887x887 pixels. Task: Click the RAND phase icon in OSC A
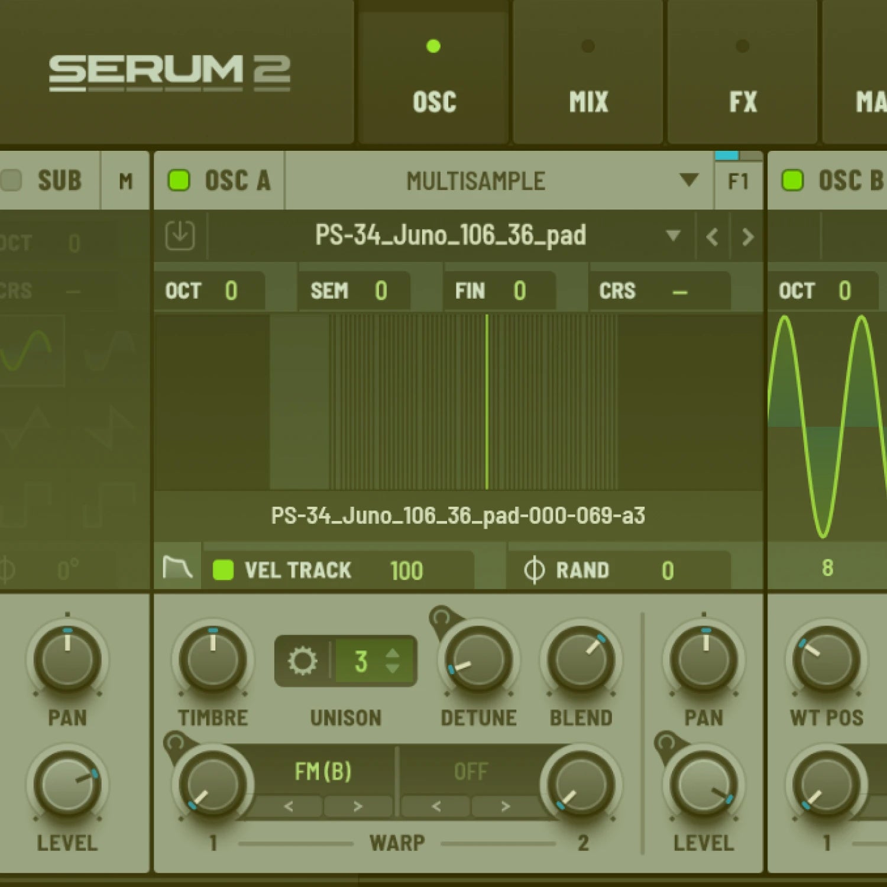click(535, 569)
